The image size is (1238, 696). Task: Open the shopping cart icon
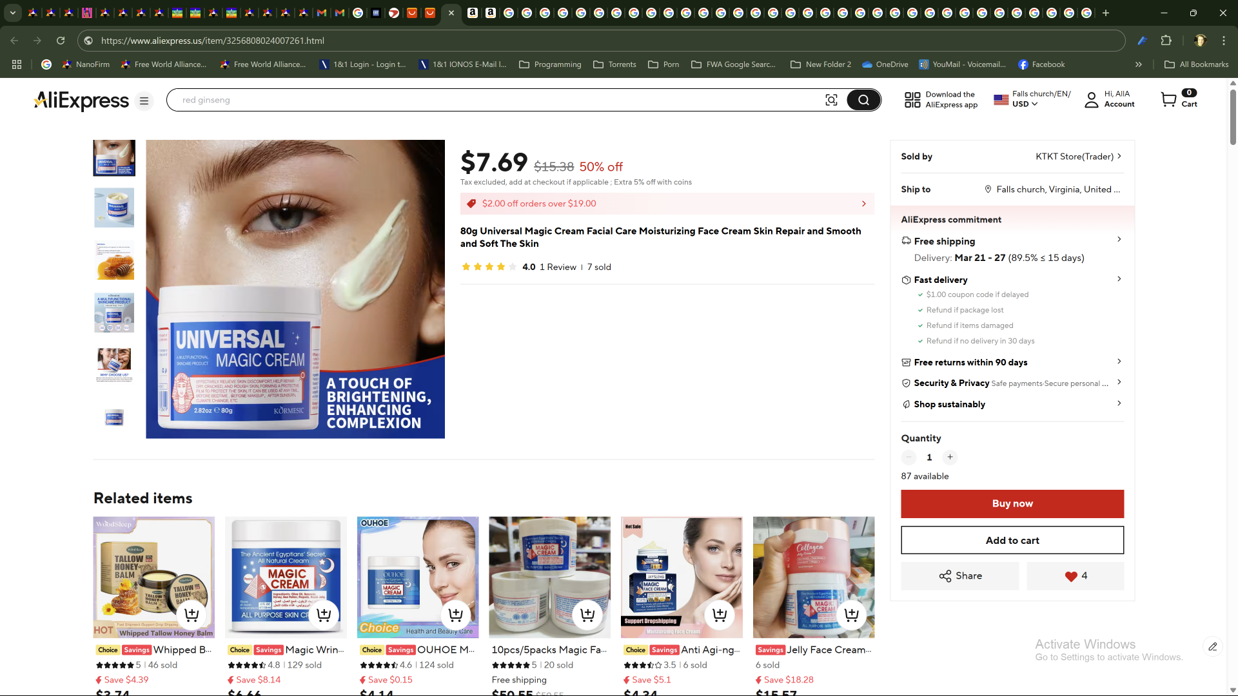coord(1168,99)
